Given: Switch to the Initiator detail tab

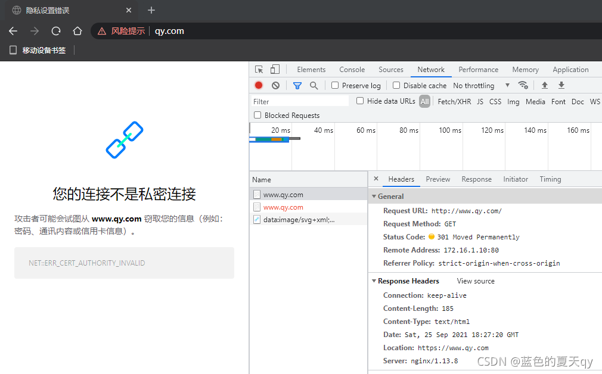Looking at the screenshot, I should tap(515, 179).
